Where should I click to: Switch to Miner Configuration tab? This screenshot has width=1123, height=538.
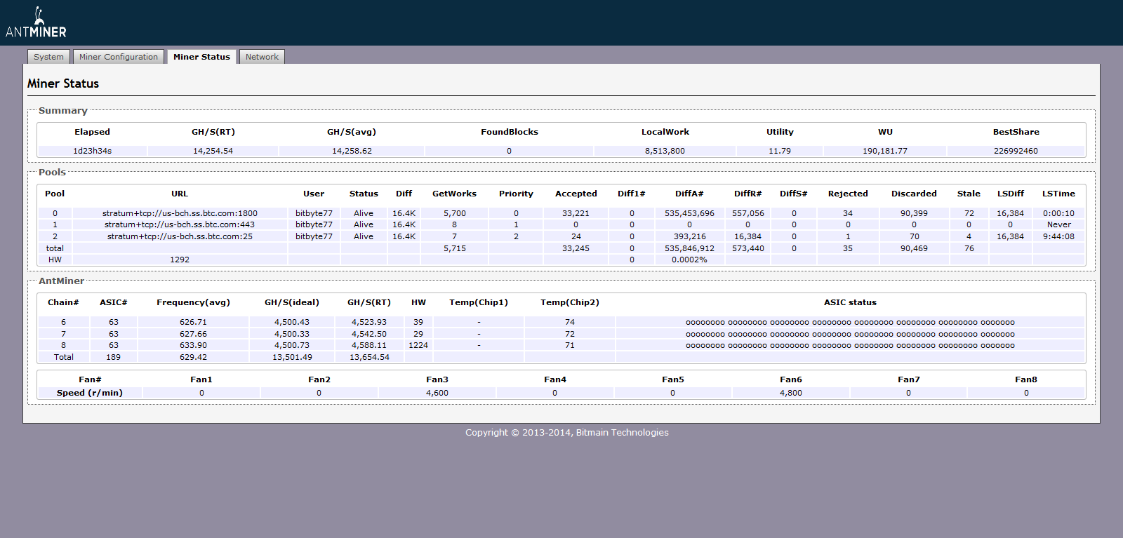(x=119, y=57)
